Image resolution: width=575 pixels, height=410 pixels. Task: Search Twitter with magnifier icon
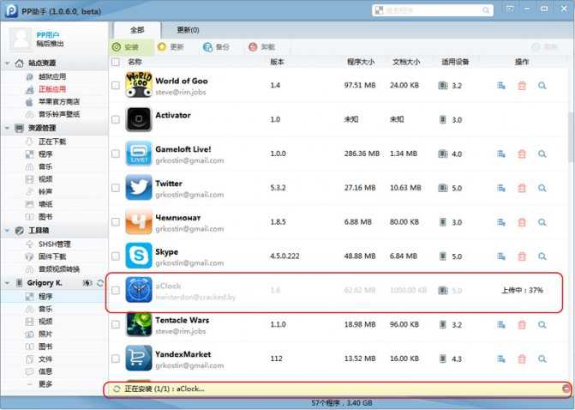(542, 188)
